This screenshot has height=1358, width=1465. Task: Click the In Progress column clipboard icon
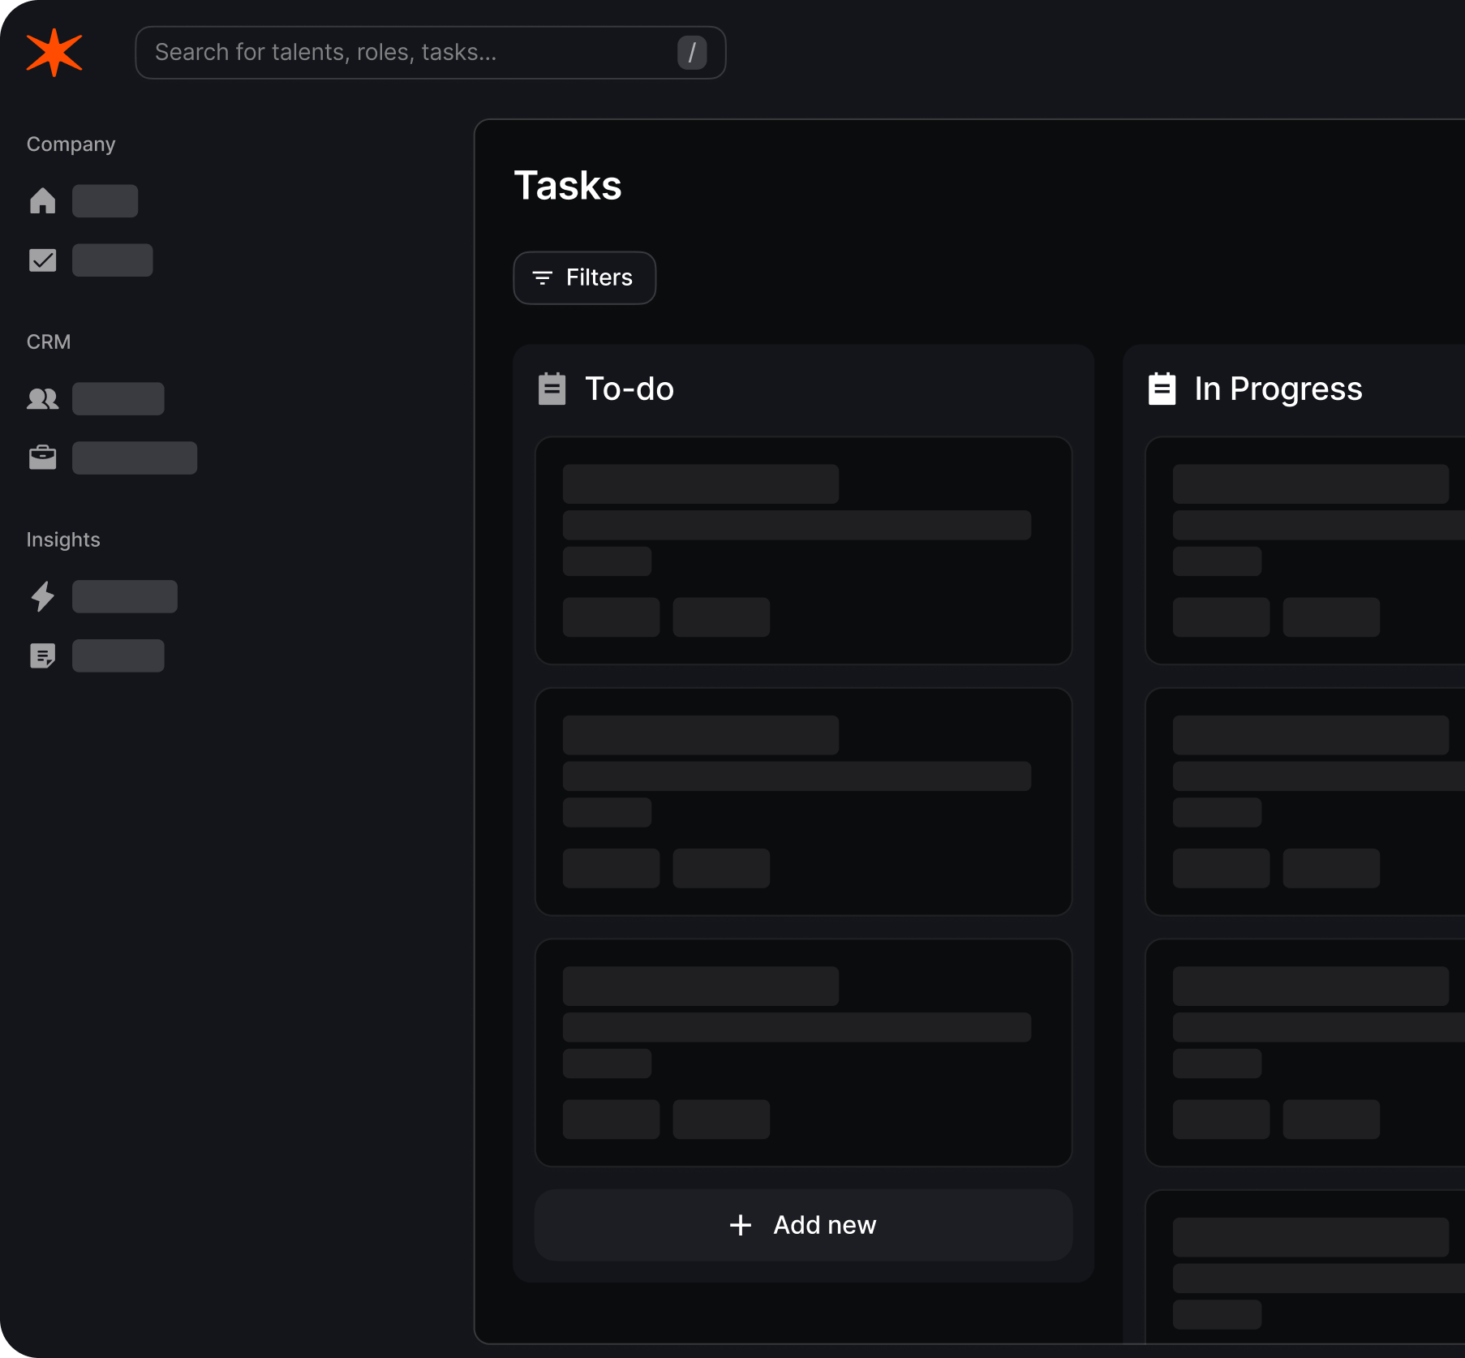pos(1162,389)
